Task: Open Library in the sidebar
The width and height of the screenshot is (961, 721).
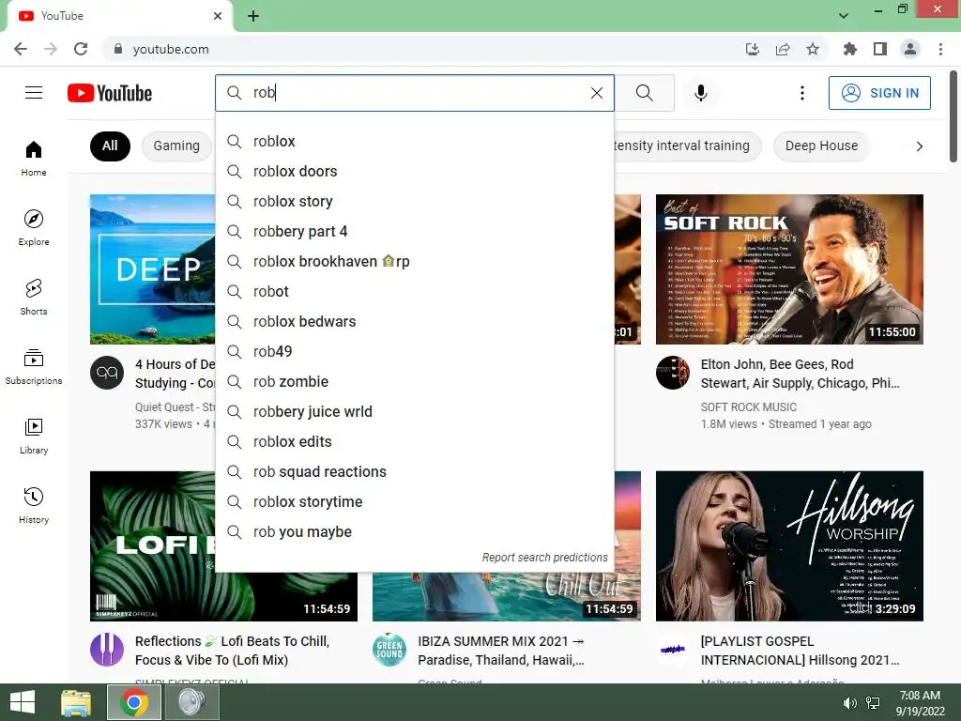Action: (x=34, y=436)
